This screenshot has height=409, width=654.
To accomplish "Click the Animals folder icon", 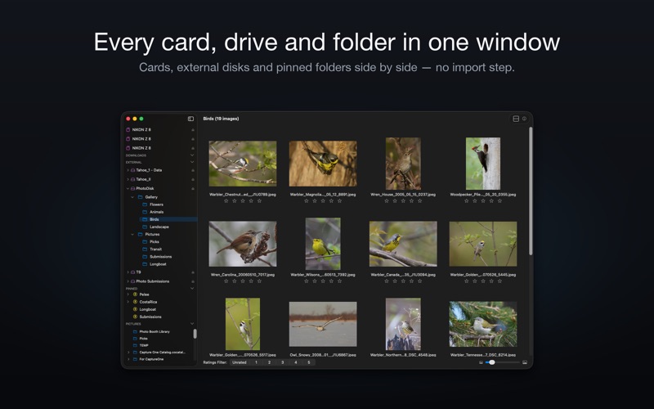I will (x=145, y=212).
